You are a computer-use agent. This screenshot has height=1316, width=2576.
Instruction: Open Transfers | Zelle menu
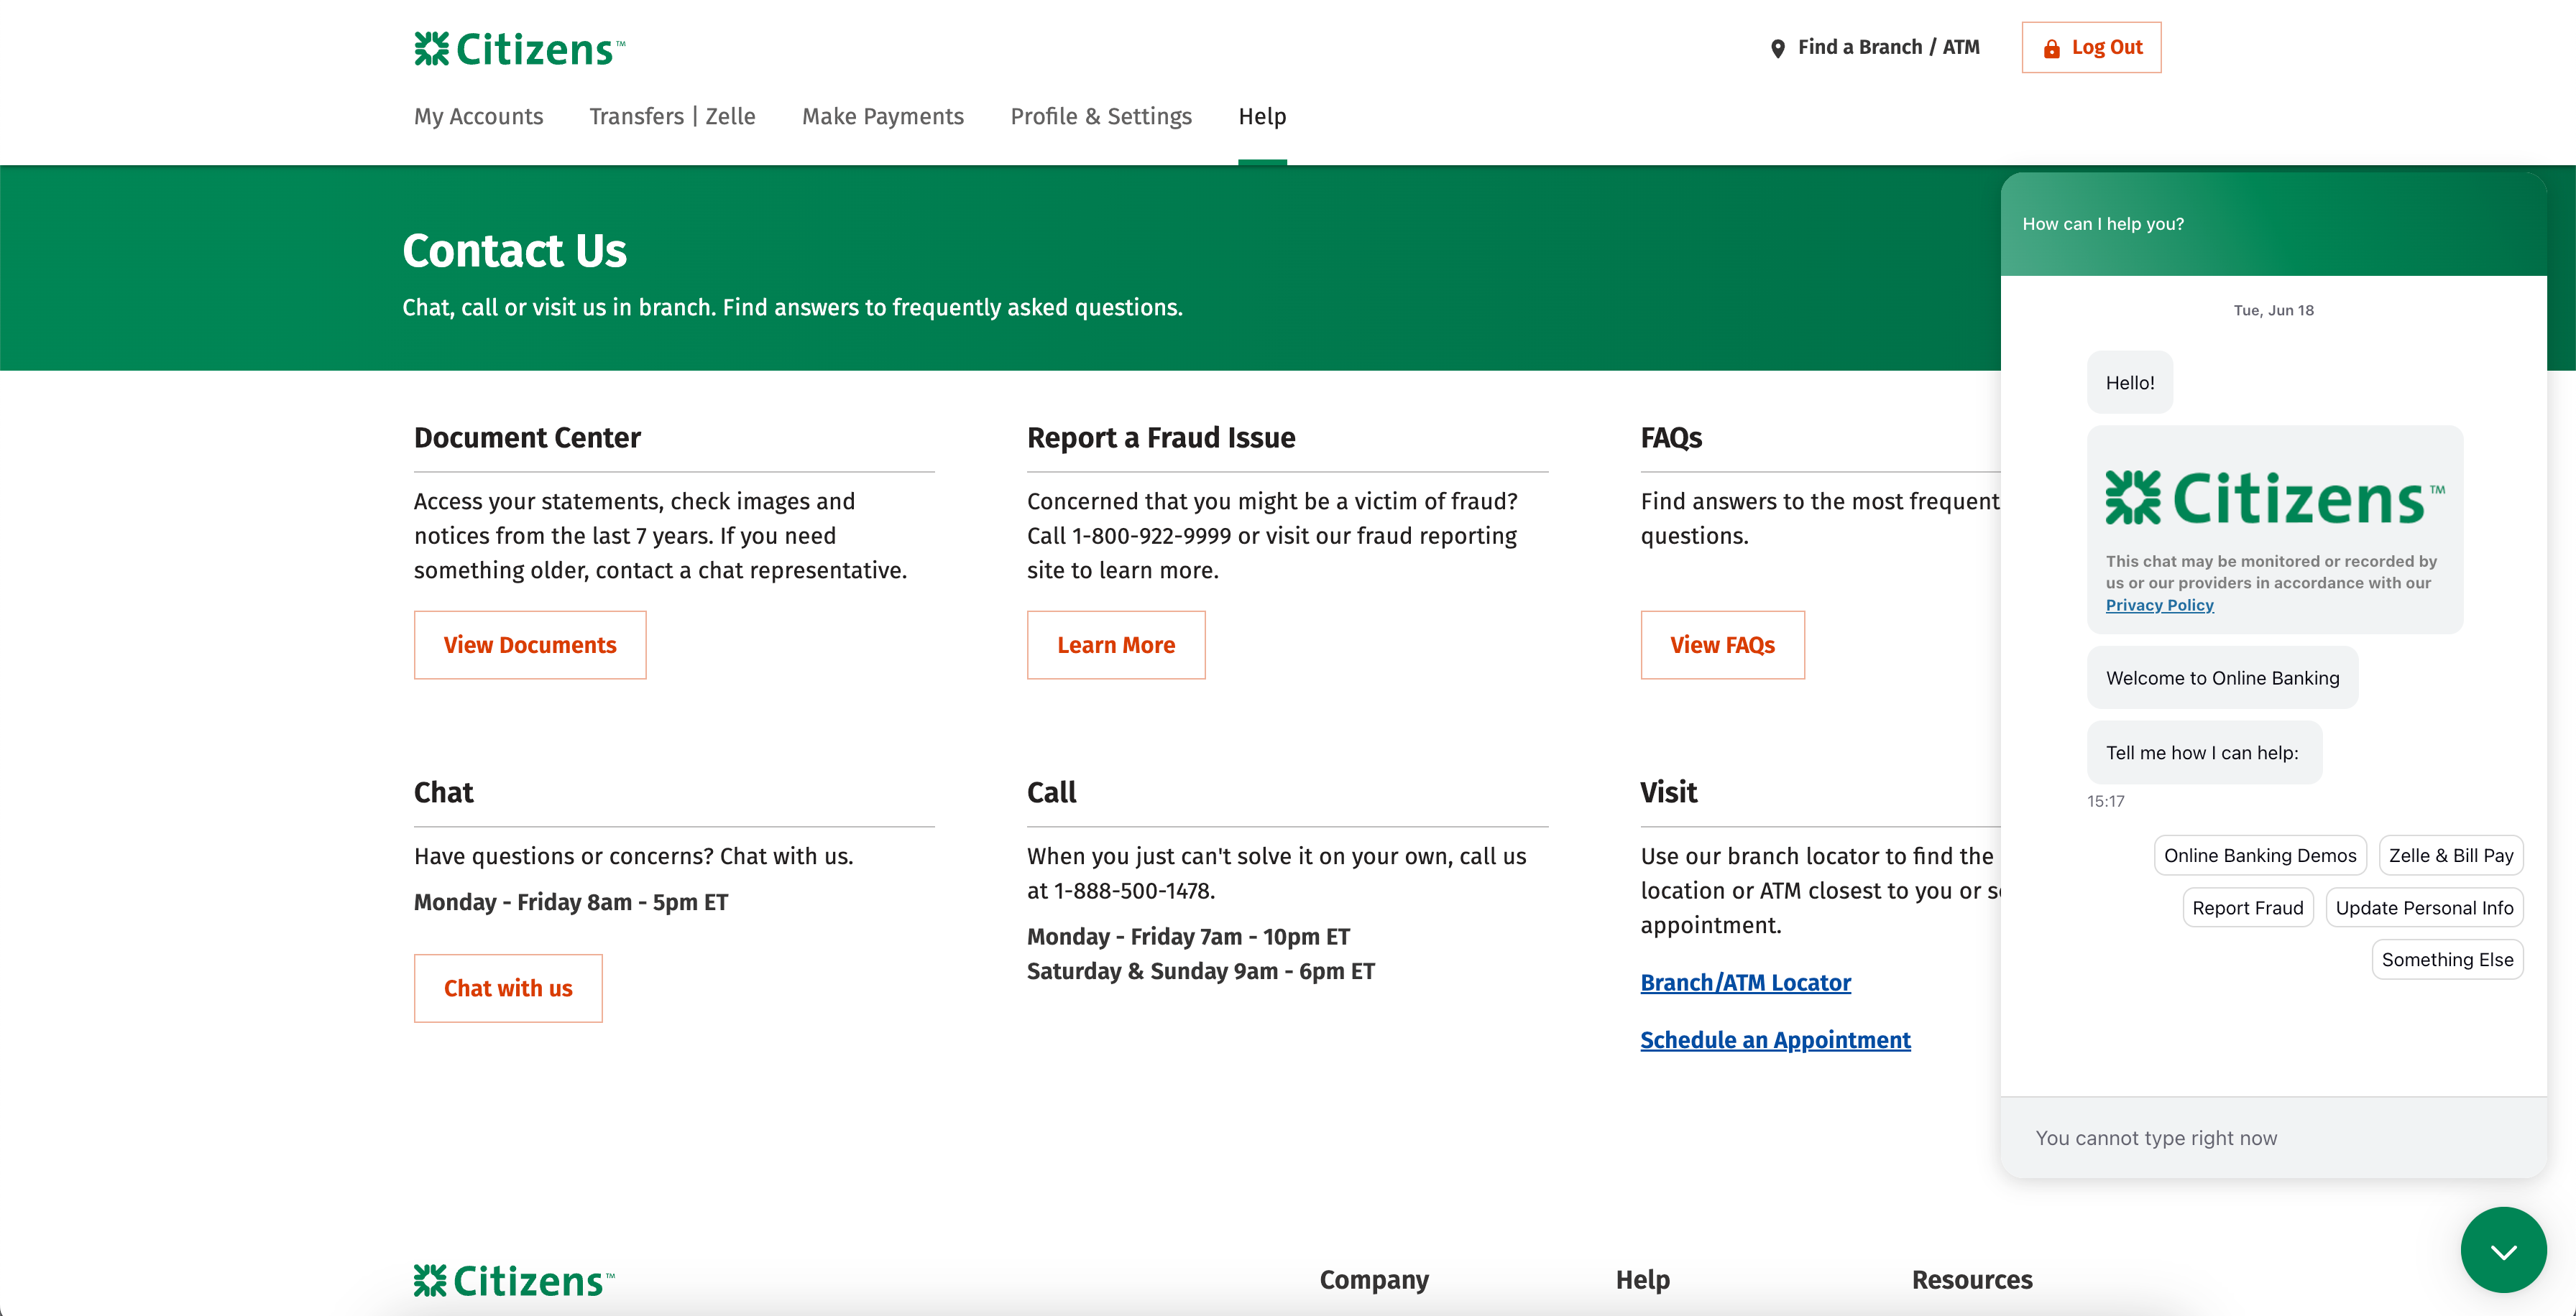672,116
